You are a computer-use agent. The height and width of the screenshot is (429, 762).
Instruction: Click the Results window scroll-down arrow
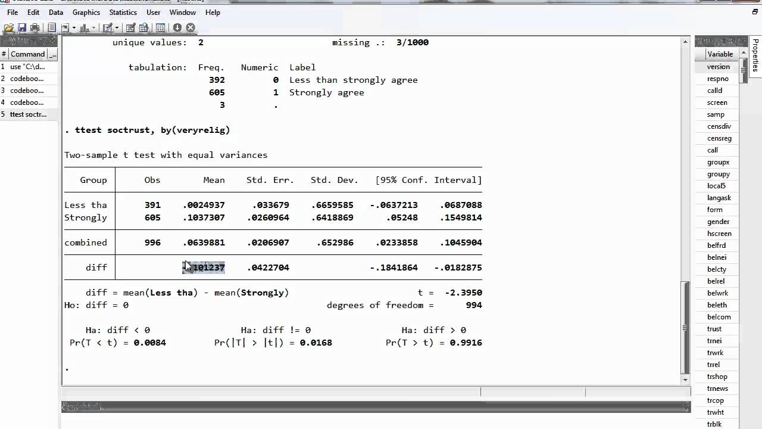[x=685, y=380]
